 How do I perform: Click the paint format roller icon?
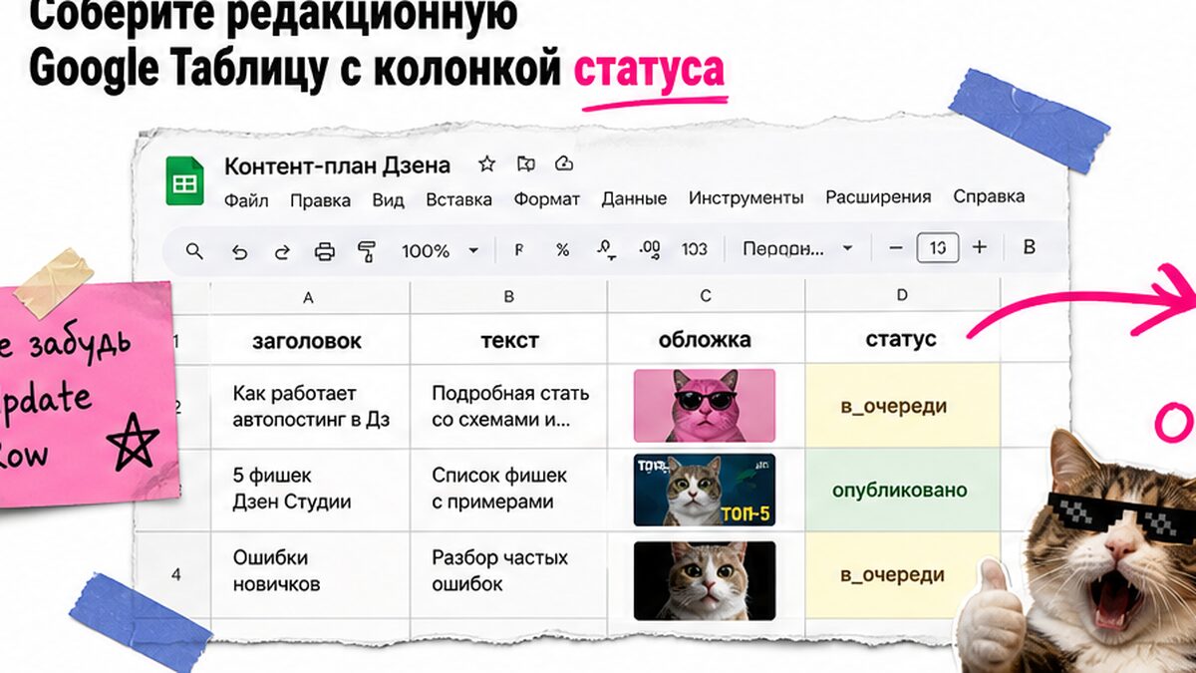(367, 251)
